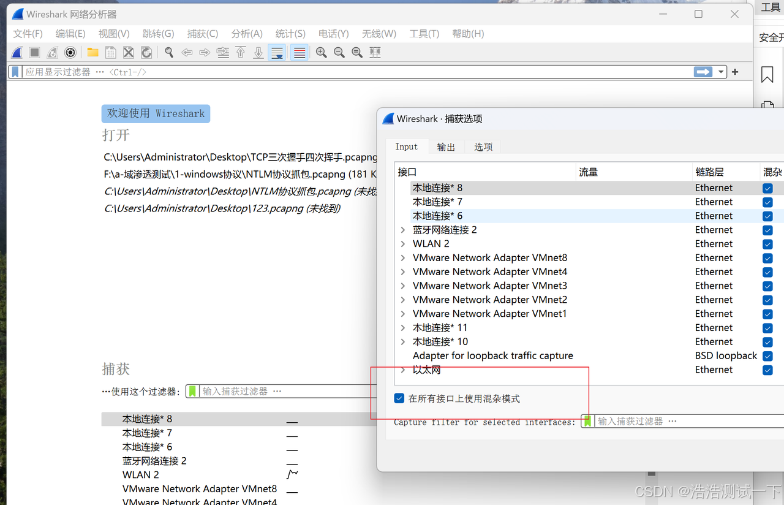The image size is (784, 505).
Task: Toggle promiscuous checkbox for VMnet1 adapter
Action: pyautogui.click(x=767, y=314)
